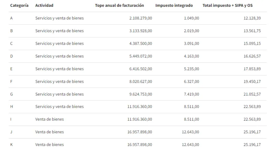The height and width of the screenshot is (150, 271).
Task: Click Servicios y venta de bienes in row C
Action: pos(59,44)
